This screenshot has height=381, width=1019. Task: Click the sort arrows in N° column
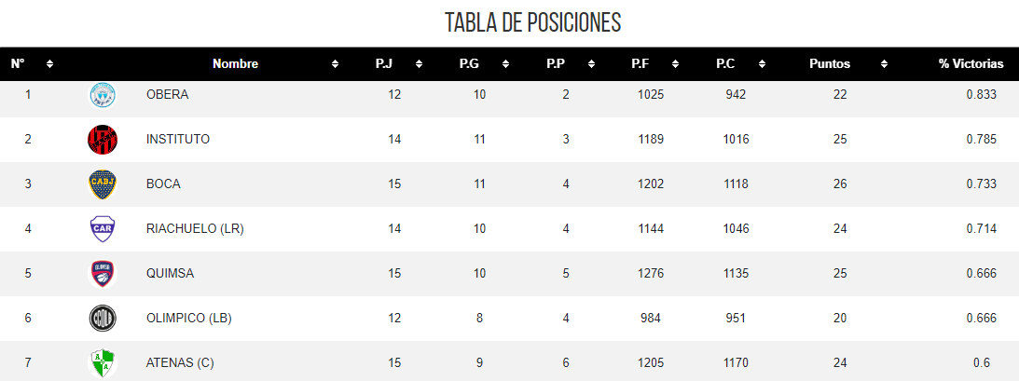(x=49, y=64)
